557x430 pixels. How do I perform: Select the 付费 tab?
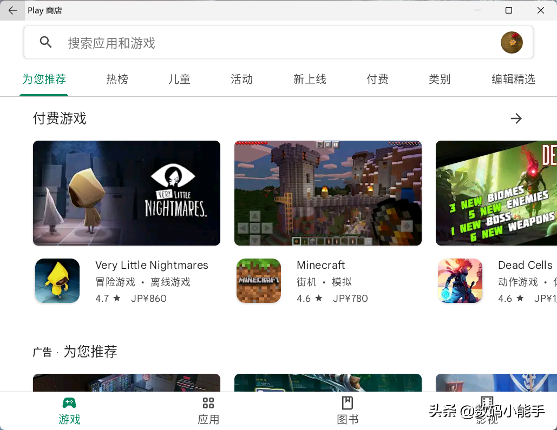click(377, 79)
